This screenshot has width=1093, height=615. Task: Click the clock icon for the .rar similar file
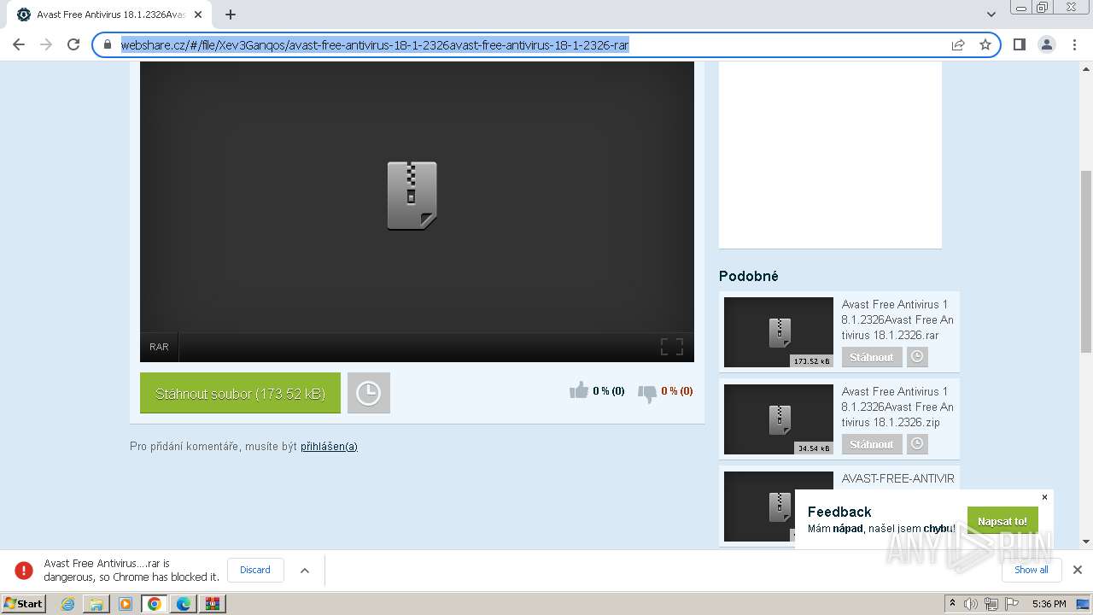pos(917,357)
